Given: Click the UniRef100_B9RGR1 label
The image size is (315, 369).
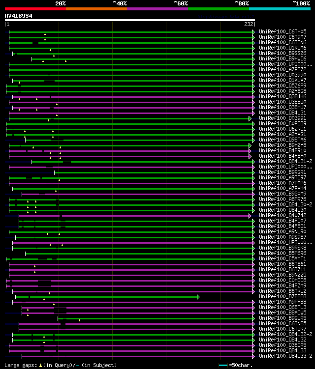Looking at the screenshot, I should 283,172.
